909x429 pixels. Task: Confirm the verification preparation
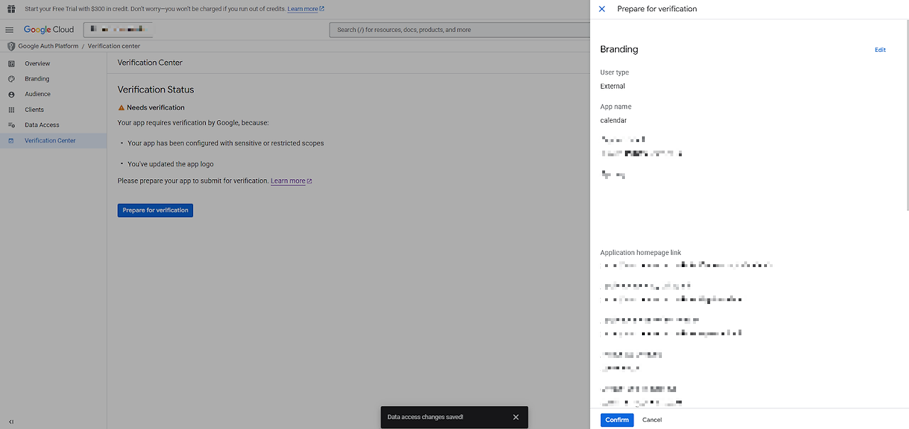click(x=617, y=420)
